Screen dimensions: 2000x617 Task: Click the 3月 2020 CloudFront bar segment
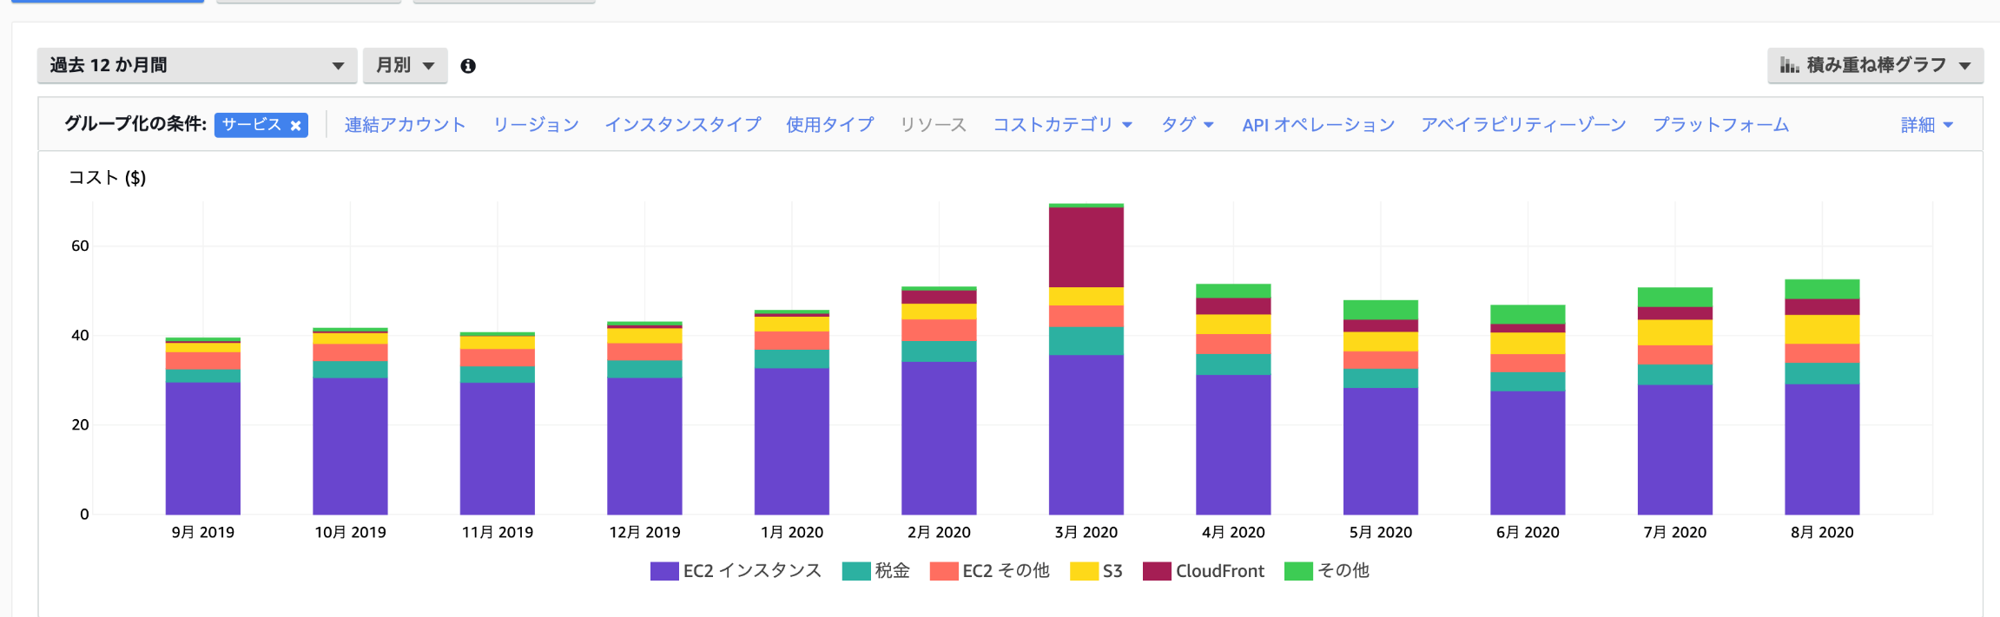(x=1086, y=247)
